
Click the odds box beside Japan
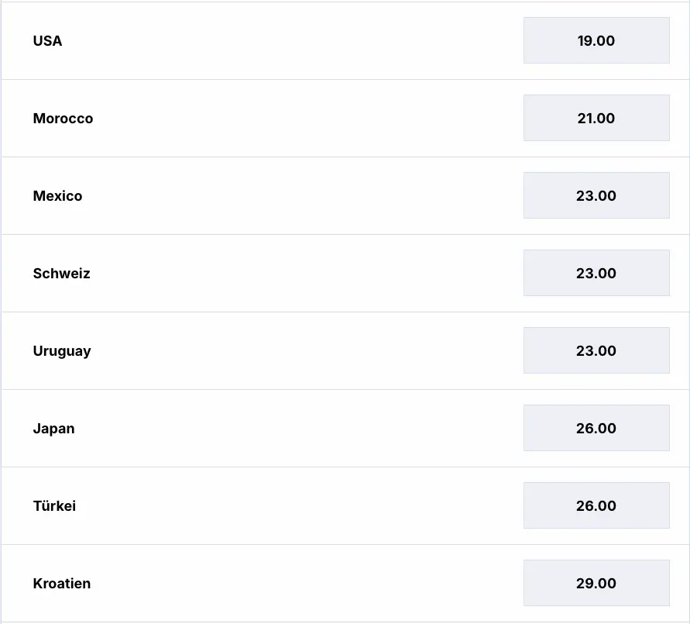coord(596,428)
